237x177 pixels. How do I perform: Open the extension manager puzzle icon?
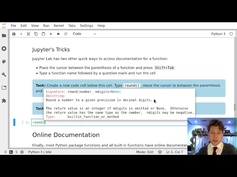tap(4, 101)
